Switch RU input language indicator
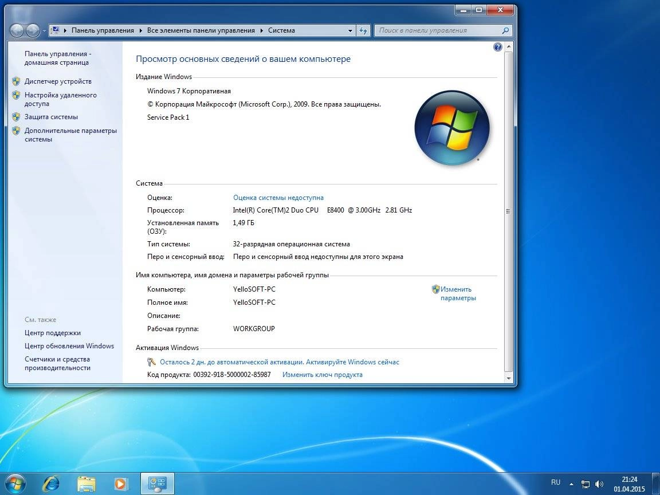 click(556, 482)
